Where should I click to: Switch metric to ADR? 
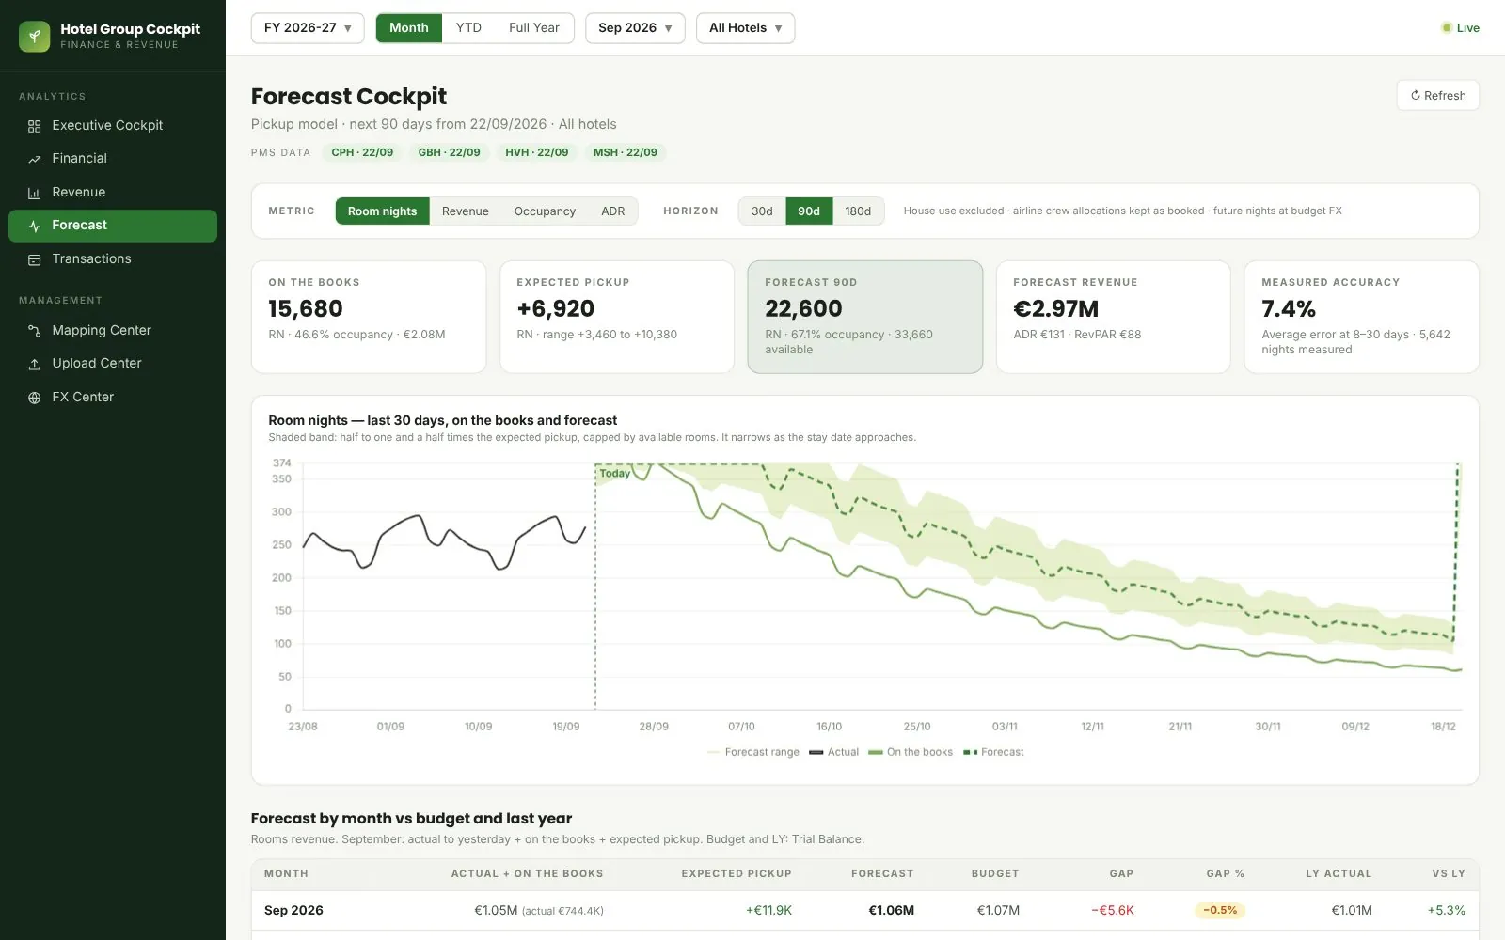pos(613,211)
